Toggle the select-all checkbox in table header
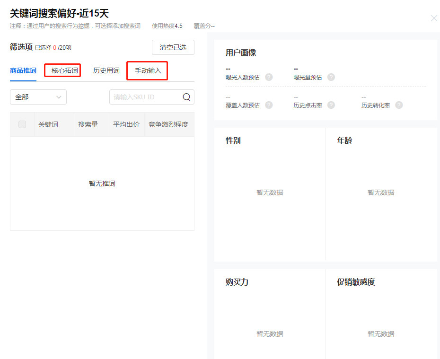440x359 pixels. coord(22,124)
